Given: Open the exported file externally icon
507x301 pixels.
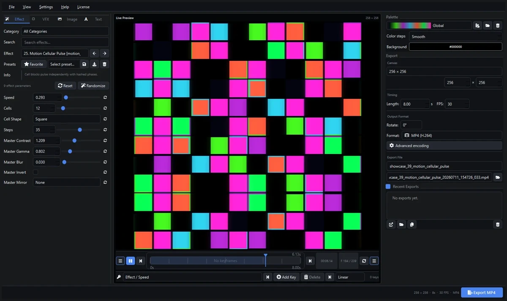Looking at the screenshot, I should 391,224.
